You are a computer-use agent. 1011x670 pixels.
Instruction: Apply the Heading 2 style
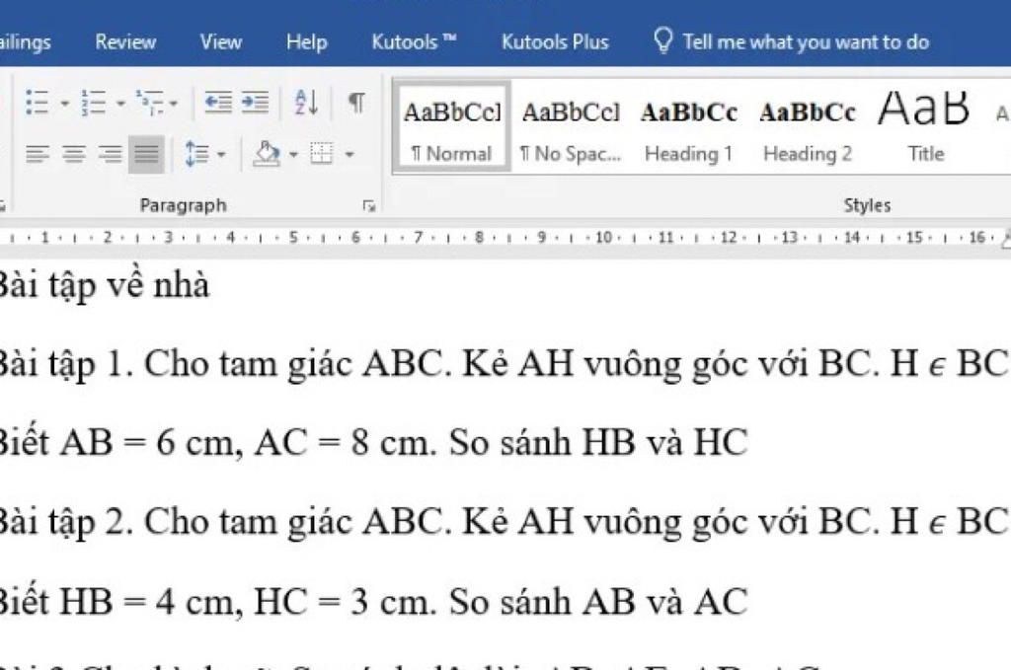point(808,127)
